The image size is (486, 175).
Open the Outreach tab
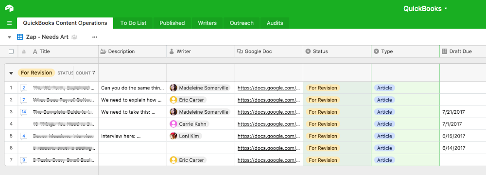242,23
